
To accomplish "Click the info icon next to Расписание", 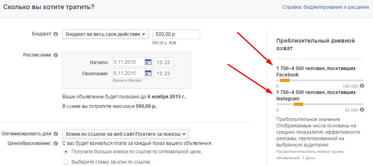I will pyautogui.click(x=56, y=55).
